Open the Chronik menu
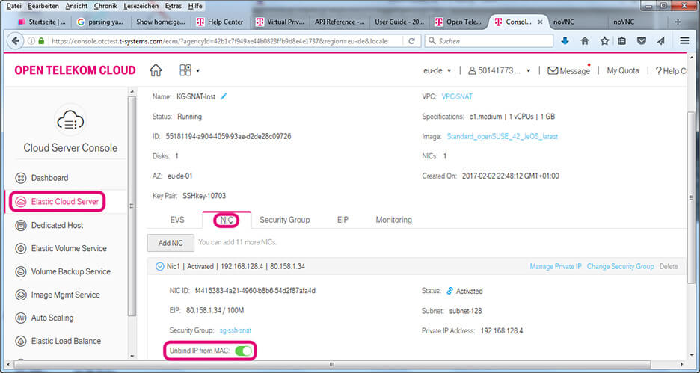The image size is (700, 373). coord(105,6)
